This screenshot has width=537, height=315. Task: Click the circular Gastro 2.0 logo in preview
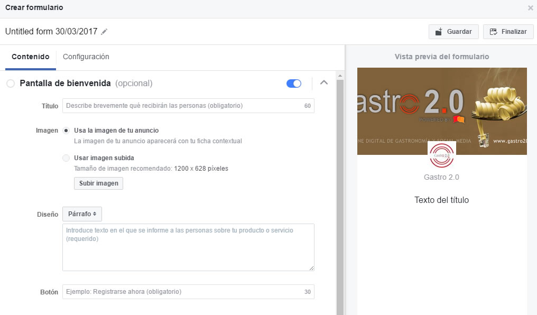pos(442,155)
